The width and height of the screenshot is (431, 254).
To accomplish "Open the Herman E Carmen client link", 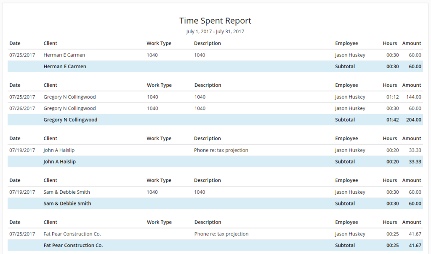I will tap(64, 55).
